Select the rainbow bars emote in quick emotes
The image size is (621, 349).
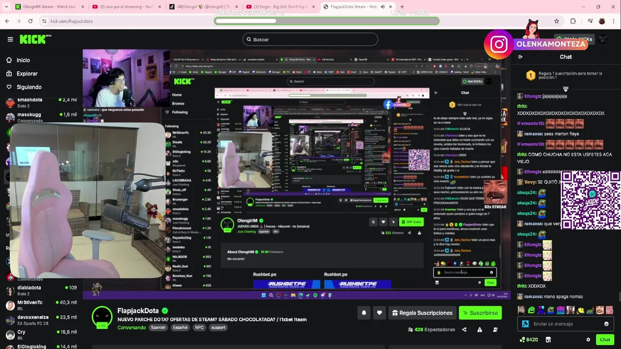560,310
